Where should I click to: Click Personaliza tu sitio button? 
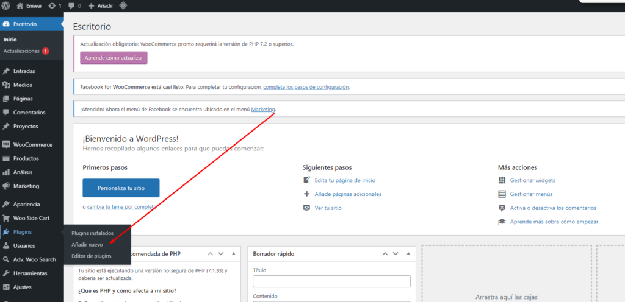coord(121,188)
